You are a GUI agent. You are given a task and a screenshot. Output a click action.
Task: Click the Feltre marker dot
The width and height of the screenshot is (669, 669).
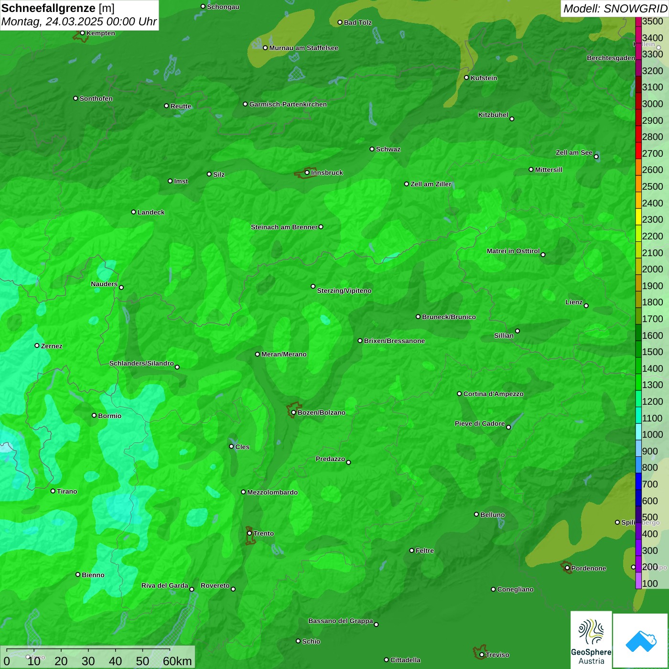coord(411,550)
